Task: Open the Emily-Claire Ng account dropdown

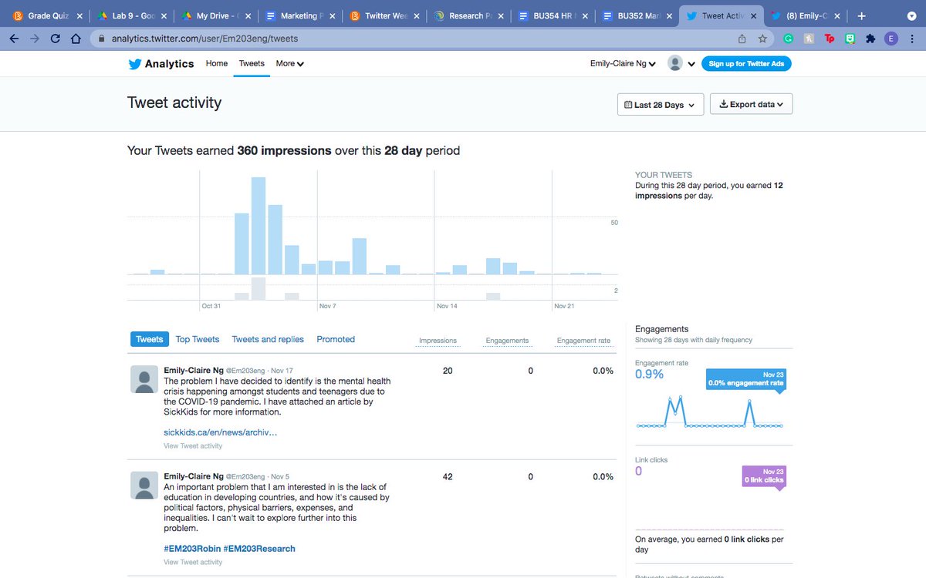Action: [623, 64]
